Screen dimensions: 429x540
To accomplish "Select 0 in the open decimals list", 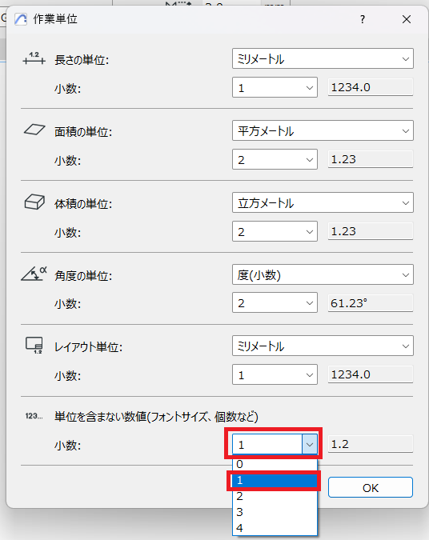I will point(275,464).
